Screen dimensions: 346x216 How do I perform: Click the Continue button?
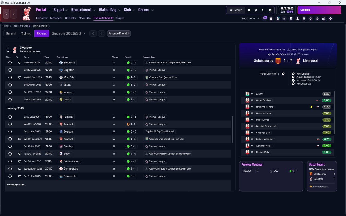[x=319, y=10]
